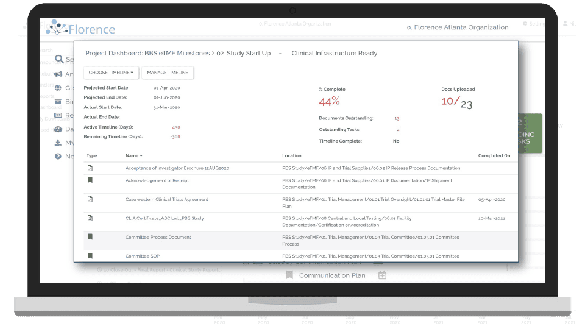585x329 pixels.
Task: Open Need Help via the question mark icon
Action: (58, 157)
